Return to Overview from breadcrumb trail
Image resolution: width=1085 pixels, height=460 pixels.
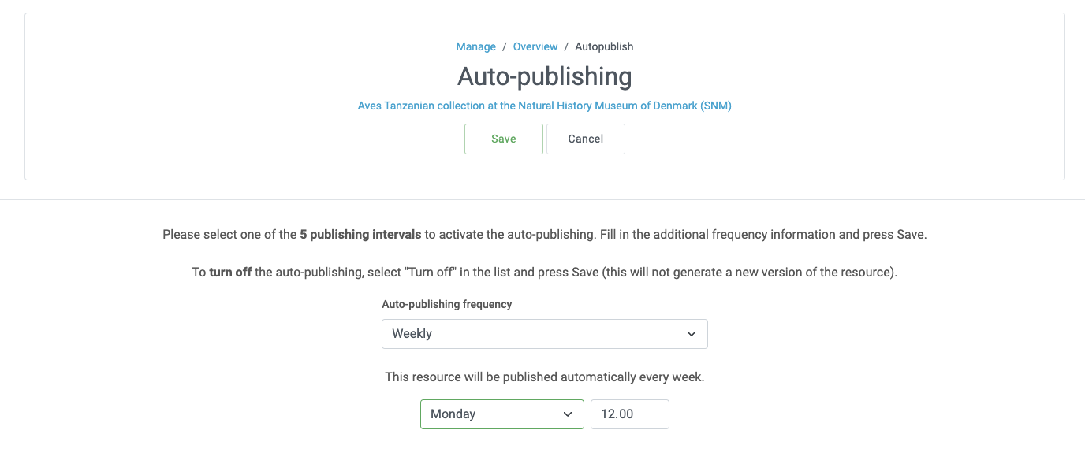click(x=535, y=46)
